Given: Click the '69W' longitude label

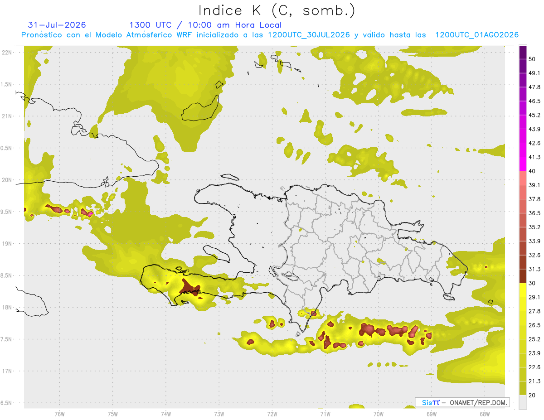Looking at the screenshot, I should pos(431,414).
